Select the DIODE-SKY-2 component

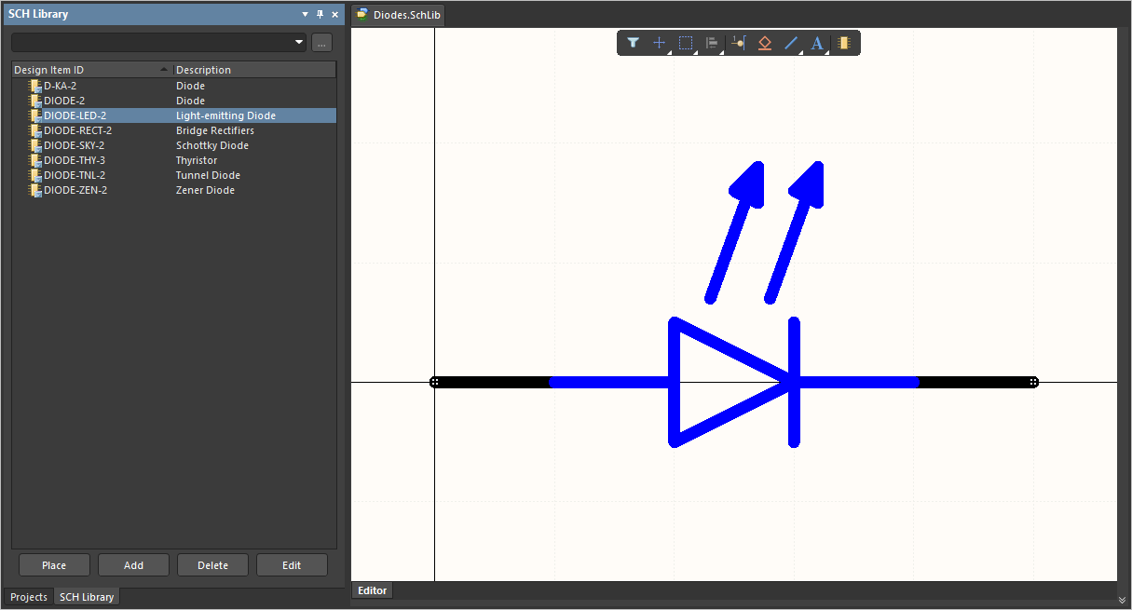[74, 145]
